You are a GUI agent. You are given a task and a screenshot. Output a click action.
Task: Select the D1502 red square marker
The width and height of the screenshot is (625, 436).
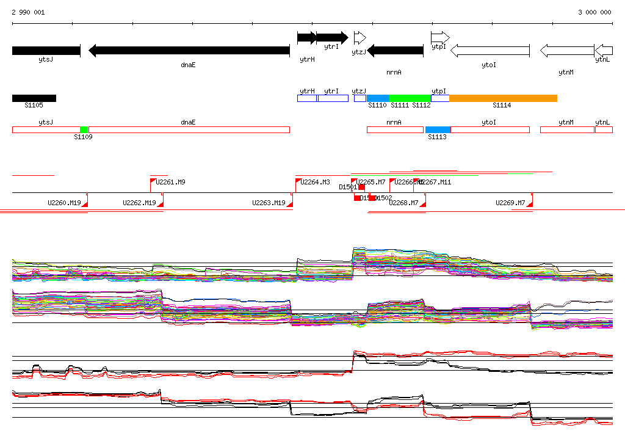click(372, 198)
